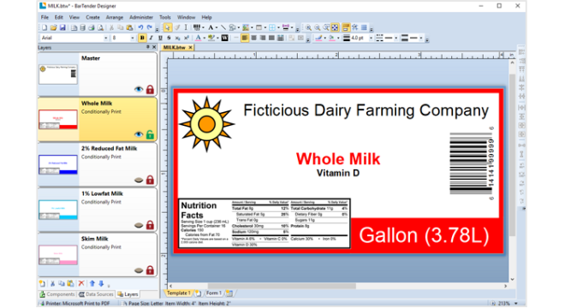Show the 2% Reduced Fat Milk layer
Image resolution: width=565 pixels, height=308 pixels.
point(139,180)
